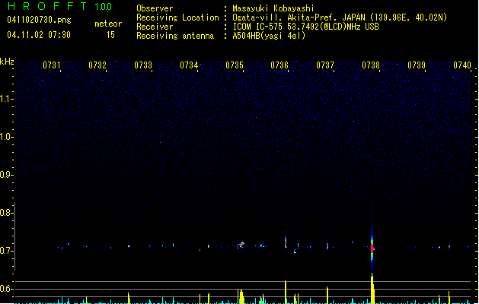Click the tallest yellow power bar near 0738
This screenshot has height=304, width=479.
[372, 289]
